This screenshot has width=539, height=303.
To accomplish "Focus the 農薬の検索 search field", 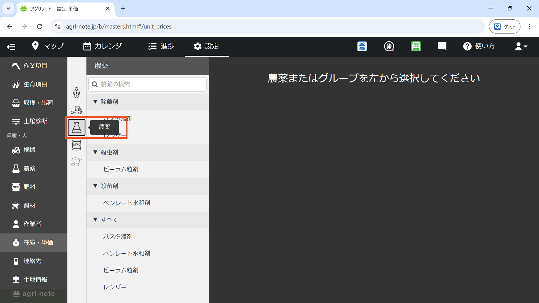I will (147, 84).
